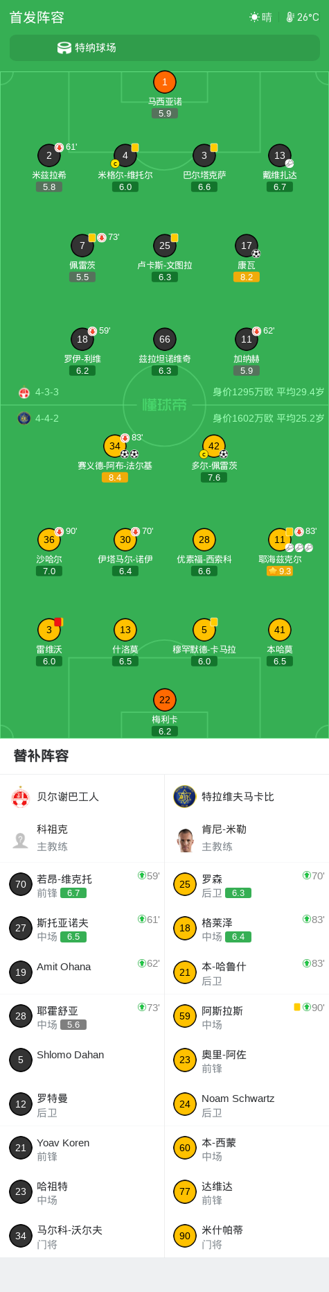Viewport: 329px width, 1292px height.
Task: Click the 贝尔谢巴工人 team crest
Action: tap(21, 797)
